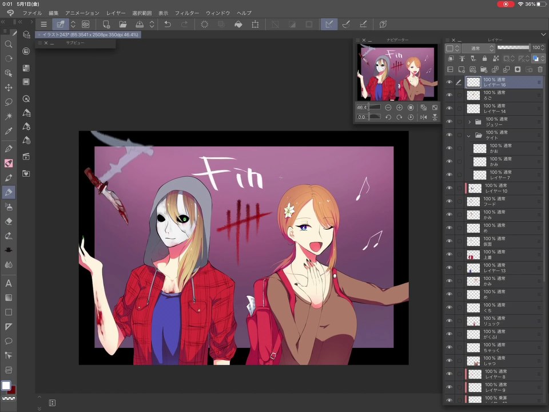Image resolution: width=549 pixels, height=412 pixels.
Task: Click the navigator zoom in button
Action: (399, 108)
